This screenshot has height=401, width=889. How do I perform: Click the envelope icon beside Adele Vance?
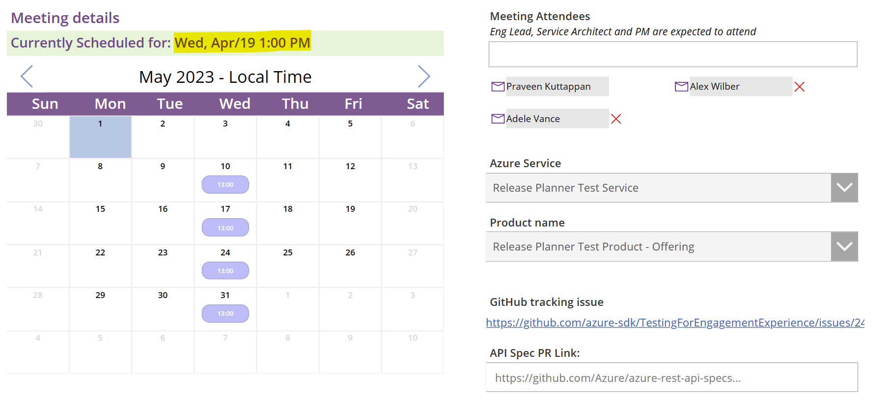[x=498, y=118]
